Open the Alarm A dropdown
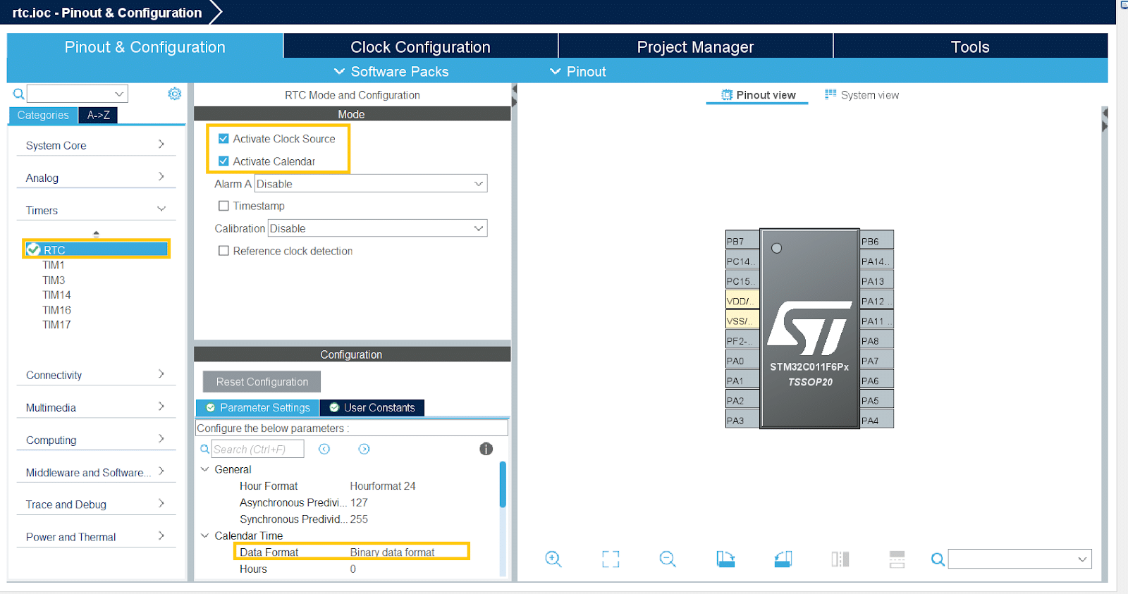The image size is (1128, 594). pyautogui.click(x=371, y=184)
